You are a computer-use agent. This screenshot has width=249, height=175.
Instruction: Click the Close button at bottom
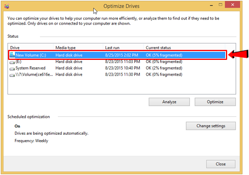point(221,164)
